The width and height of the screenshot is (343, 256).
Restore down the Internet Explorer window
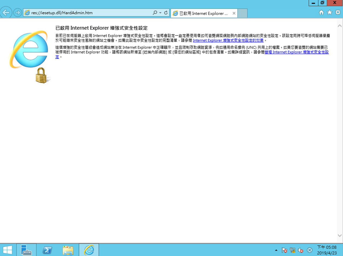tap(322, 3)
